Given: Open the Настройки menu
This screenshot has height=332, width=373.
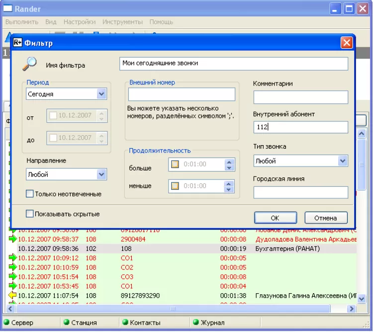Looking at the screenshot, I should pos(80,22).
